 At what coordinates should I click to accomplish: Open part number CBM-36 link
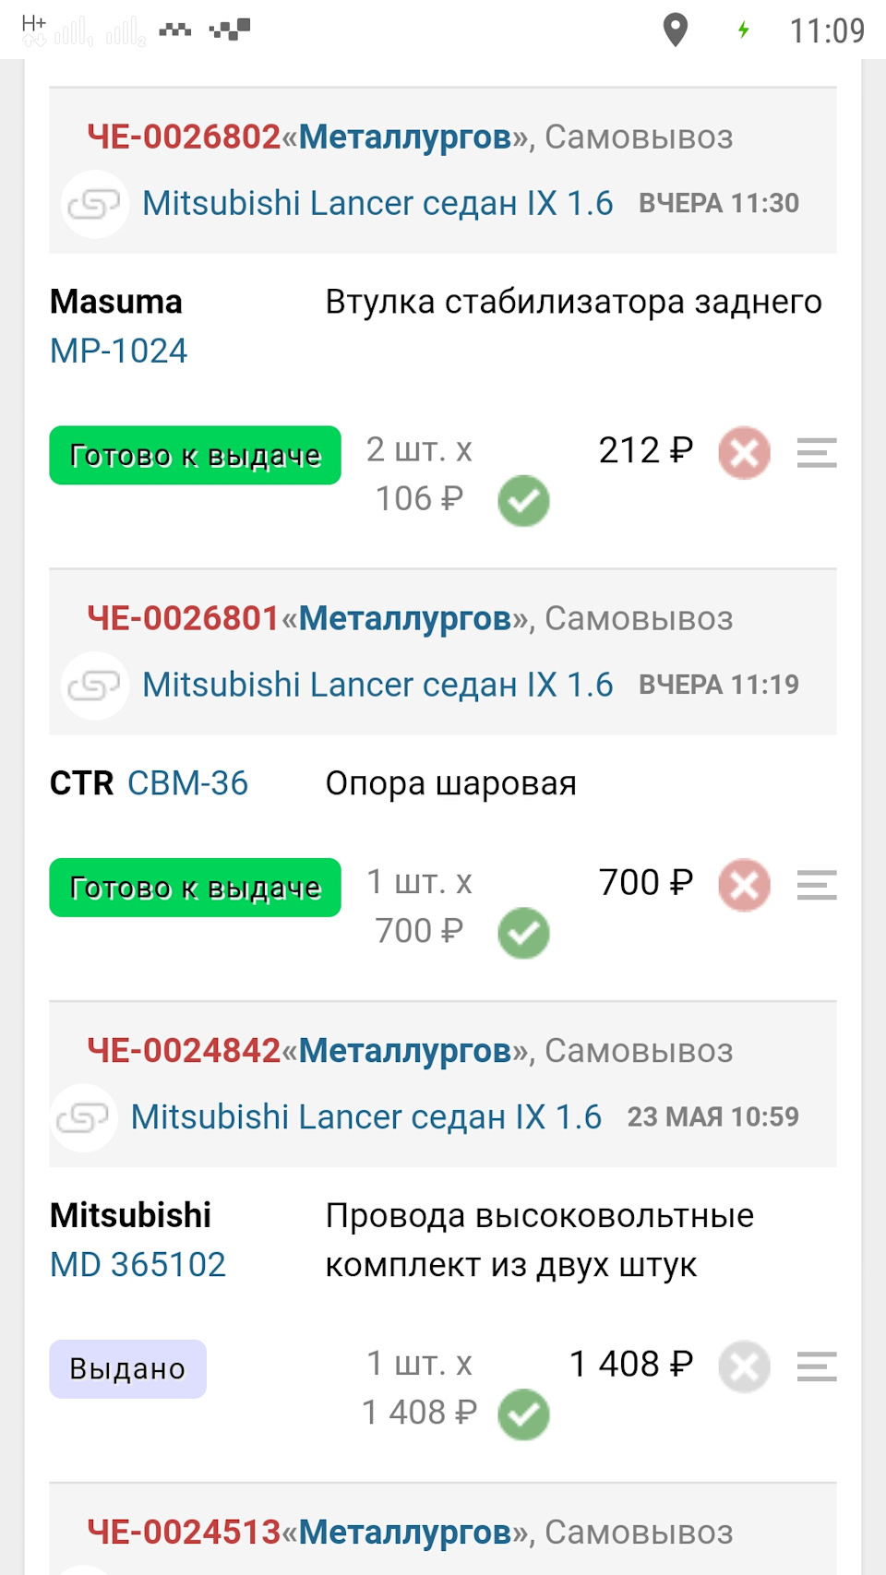tap(187, 783)
